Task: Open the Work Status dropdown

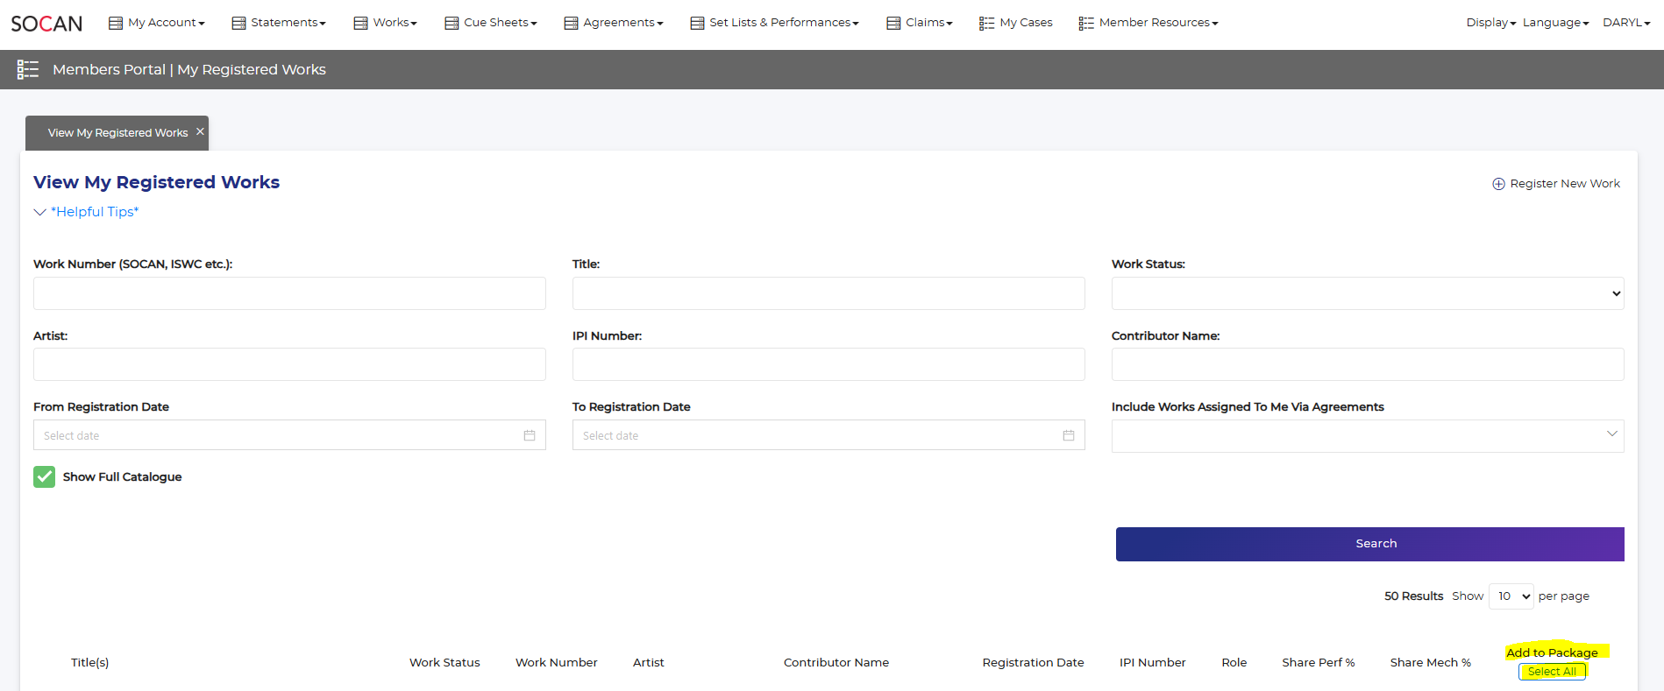Action: (x=1367, y=293)
